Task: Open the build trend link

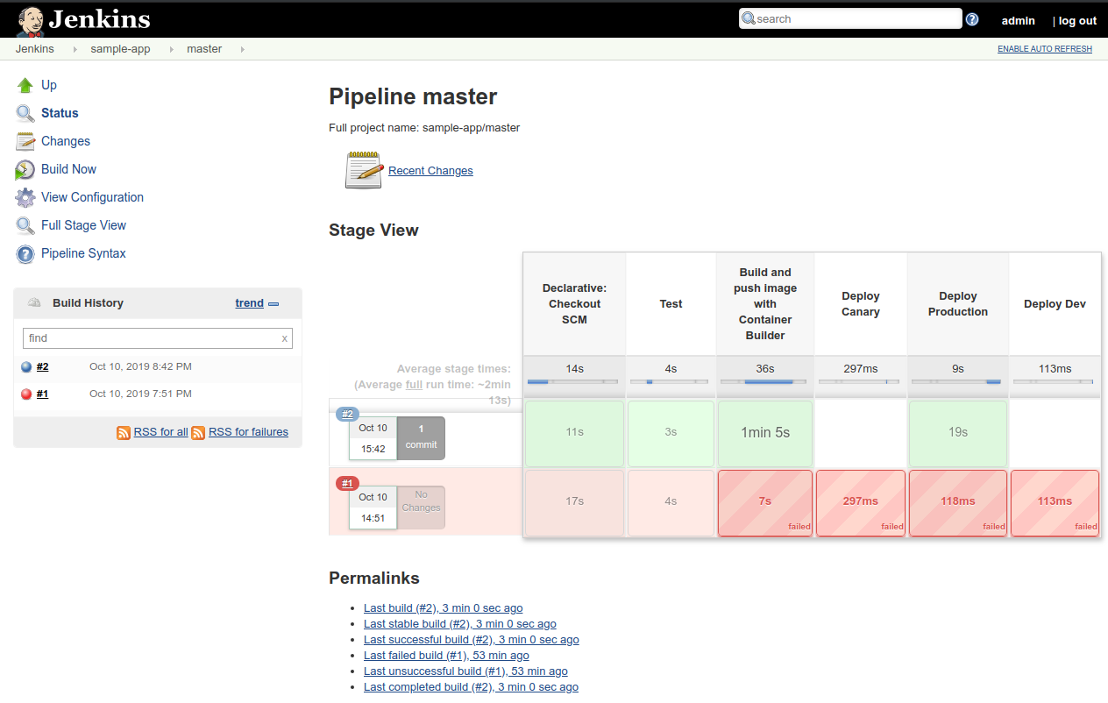Action: [x=250, y=303]
